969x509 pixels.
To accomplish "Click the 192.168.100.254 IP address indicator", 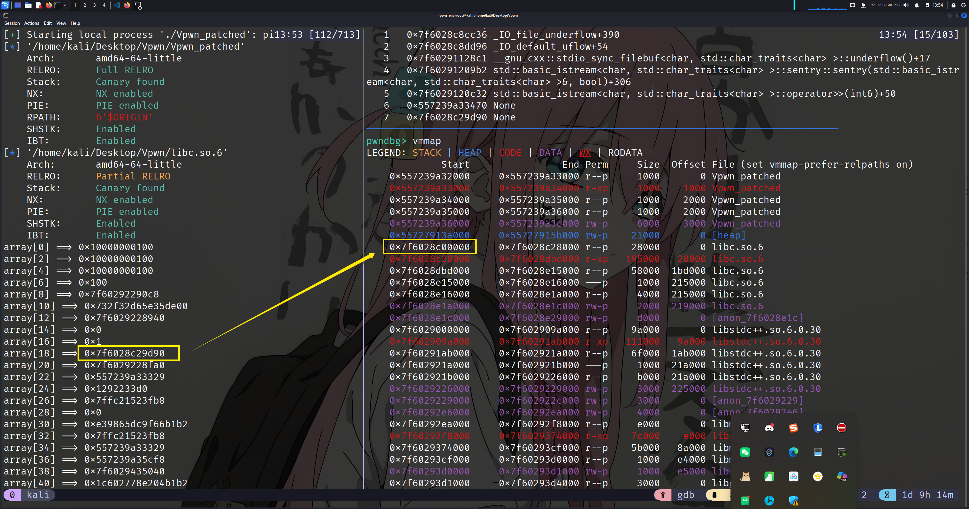I will (884, 5).
